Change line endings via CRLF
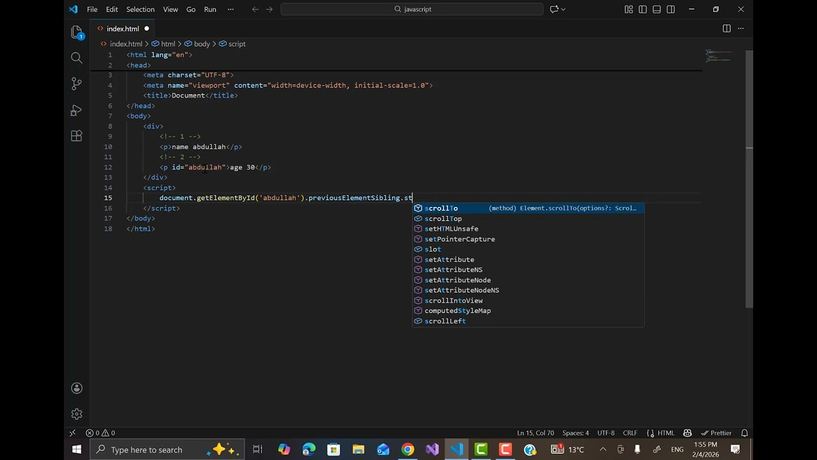 pyautogui.click(x=630, y=433)
